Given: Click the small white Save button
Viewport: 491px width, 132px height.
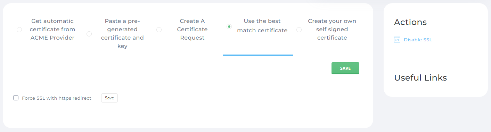Looking at the screenshot, I should point(109,98).
